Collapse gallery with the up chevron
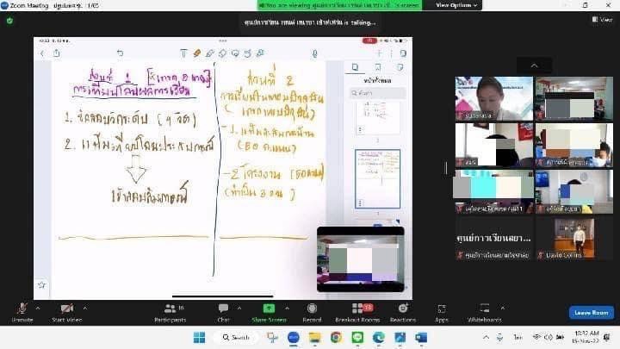620x349 pixels. pyautogui.click(x=534, y=65)
